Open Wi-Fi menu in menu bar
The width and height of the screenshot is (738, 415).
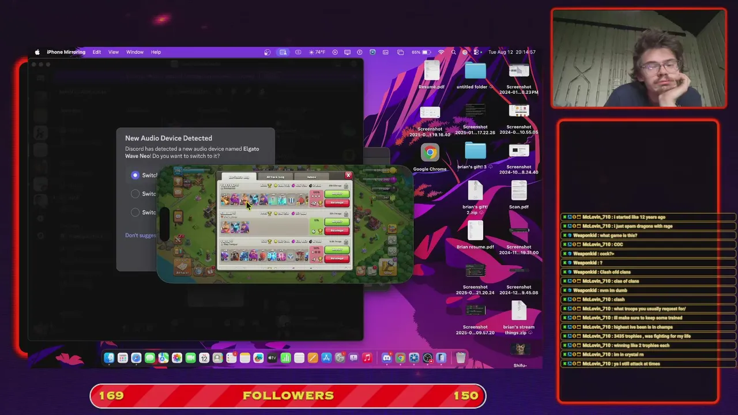coord(441,52)
